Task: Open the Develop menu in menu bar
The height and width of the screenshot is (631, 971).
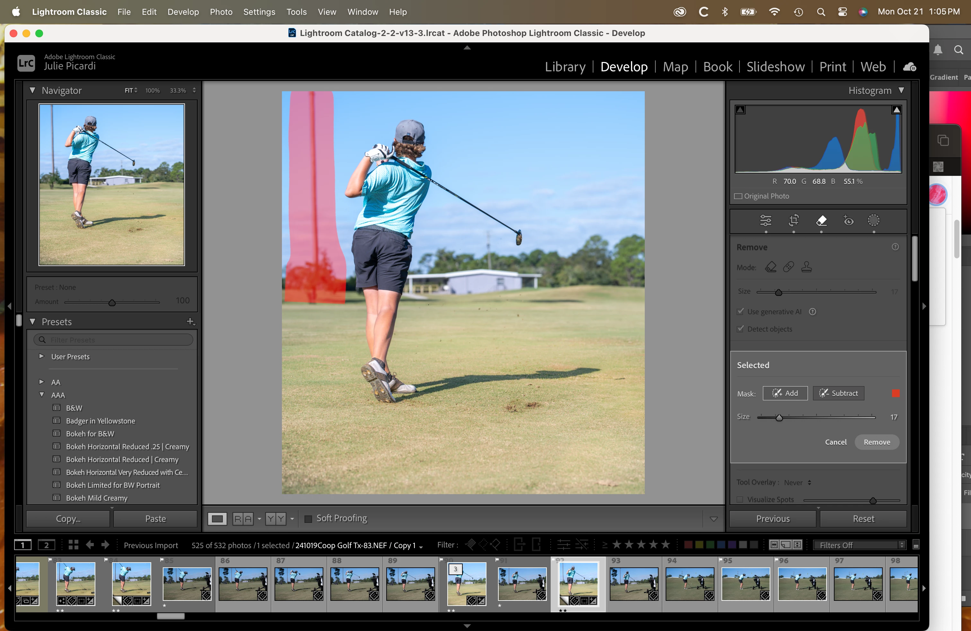Action: tap(183, 12)
